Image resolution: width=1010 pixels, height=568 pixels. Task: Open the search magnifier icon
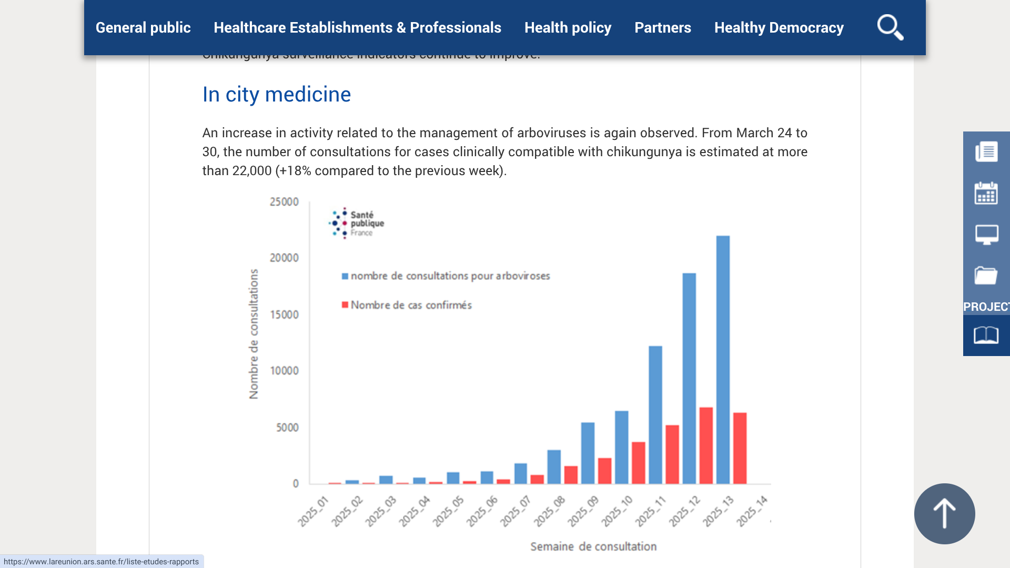[890, 27]
